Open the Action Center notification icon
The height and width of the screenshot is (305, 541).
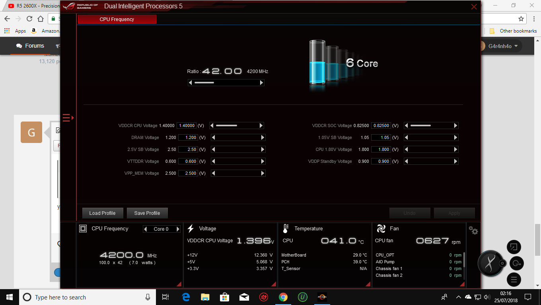pos(528,297)
